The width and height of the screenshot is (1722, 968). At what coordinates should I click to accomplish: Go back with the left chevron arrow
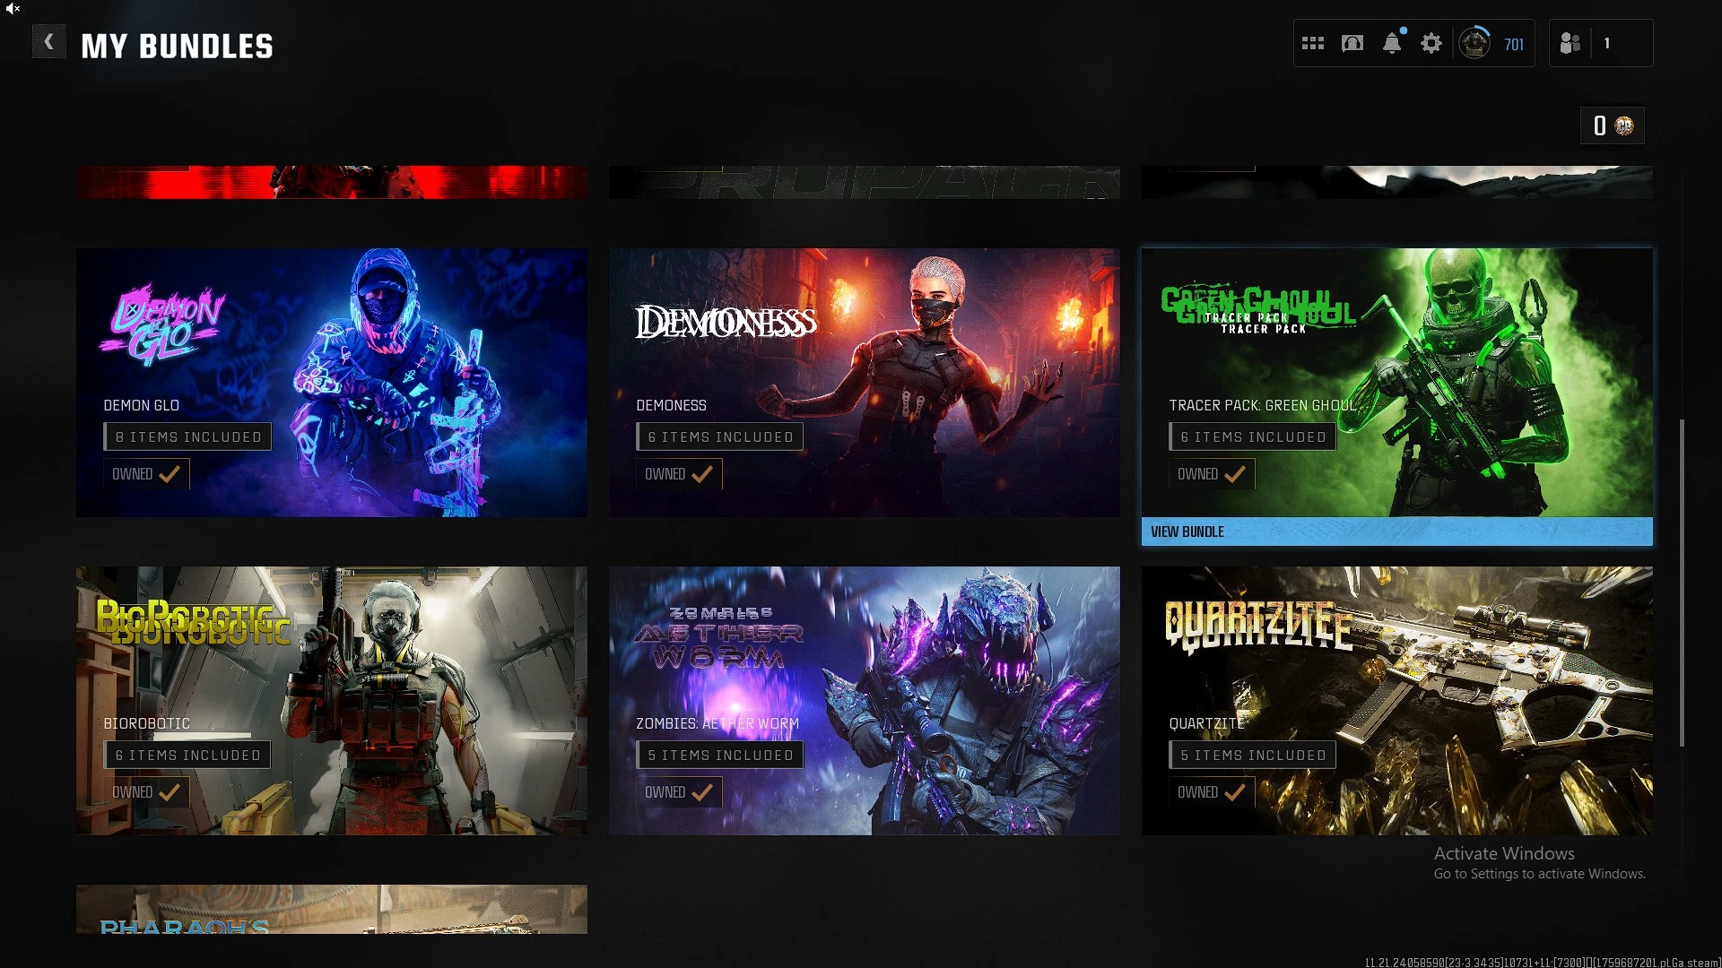coord(49,41)
